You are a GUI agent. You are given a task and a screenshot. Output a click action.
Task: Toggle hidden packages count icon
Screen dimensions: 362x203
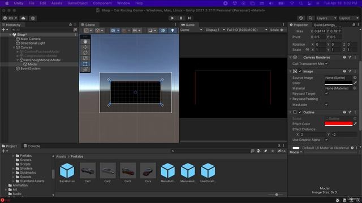pyautogui.click(x=282, y=151)
